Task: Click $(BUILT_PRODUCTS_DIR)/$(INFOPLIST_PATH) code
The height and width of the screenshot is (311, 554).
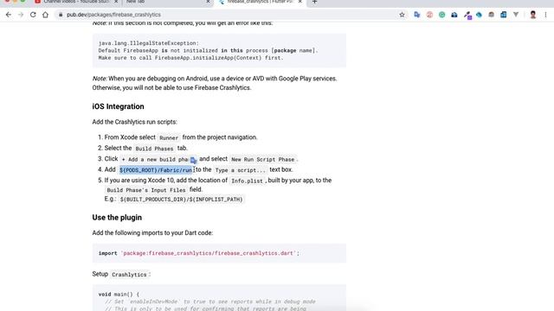Action: pos(181,200)
